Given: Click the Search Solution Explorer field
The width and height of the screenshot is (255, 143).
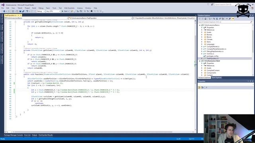Looking at the screenshot, I should (x=224, y=22).
